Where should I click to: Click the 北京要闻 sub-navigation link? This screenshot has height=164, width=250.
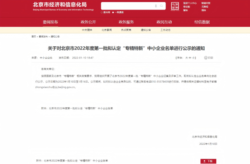[x=107, y=30]
